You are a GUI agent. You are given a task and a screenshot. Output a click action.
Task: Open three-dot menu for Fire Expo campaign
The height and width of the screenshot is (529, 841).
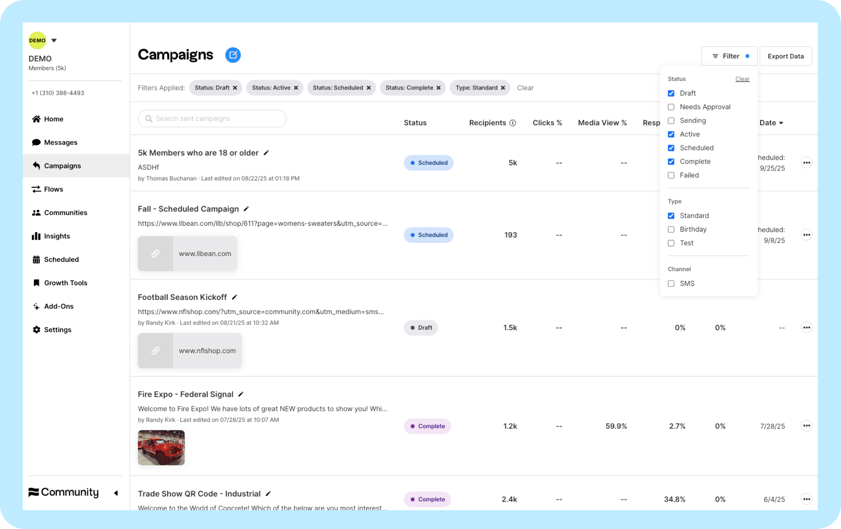click(806, 426)
